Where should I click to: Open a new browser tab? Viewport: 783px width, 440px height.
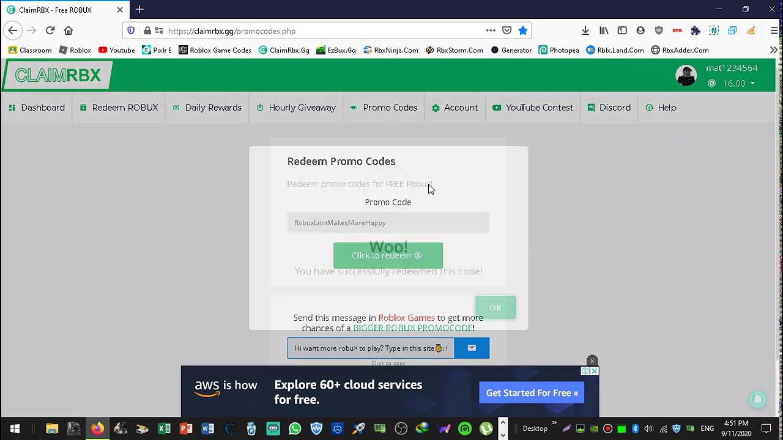click(x=139, y=9)
